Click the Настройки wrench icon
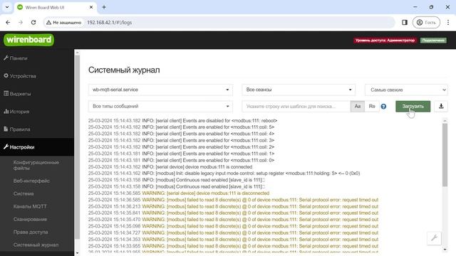The width and height of the screenshot is (456, 256). point(6,147)
